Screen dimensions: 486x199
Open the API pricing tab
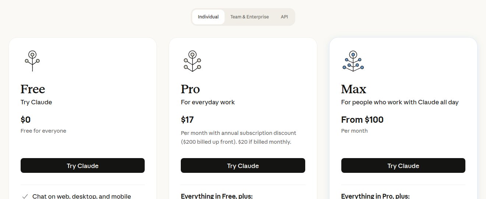click(284, 17)
